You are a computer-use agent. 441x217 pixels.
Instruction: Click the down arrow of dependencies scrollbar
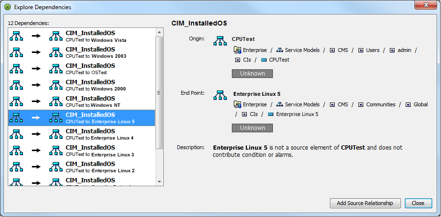(159, 182)
